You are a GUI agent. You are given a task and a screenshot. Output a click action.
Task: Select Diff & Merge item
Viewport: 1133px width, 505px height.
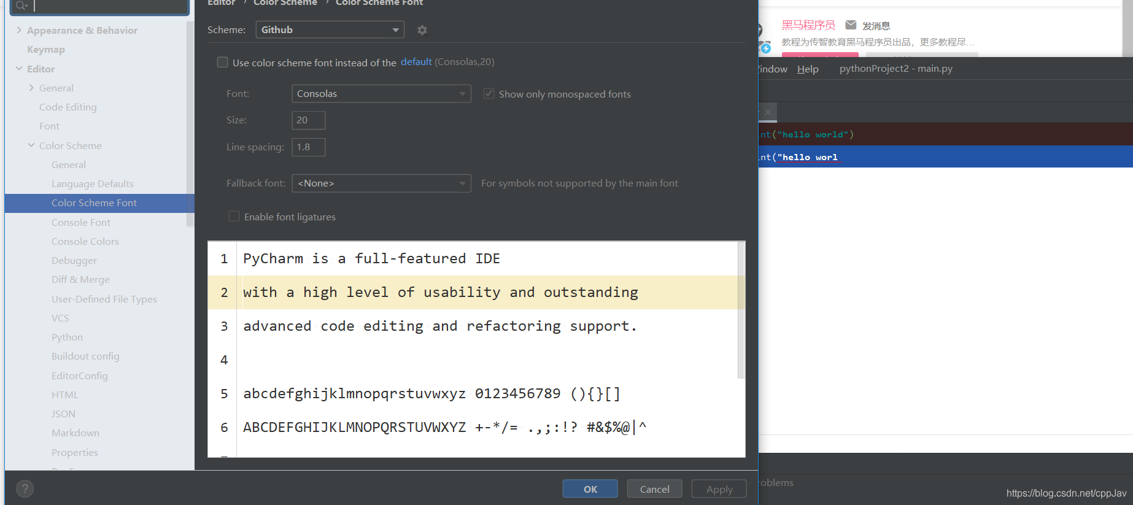80,279
